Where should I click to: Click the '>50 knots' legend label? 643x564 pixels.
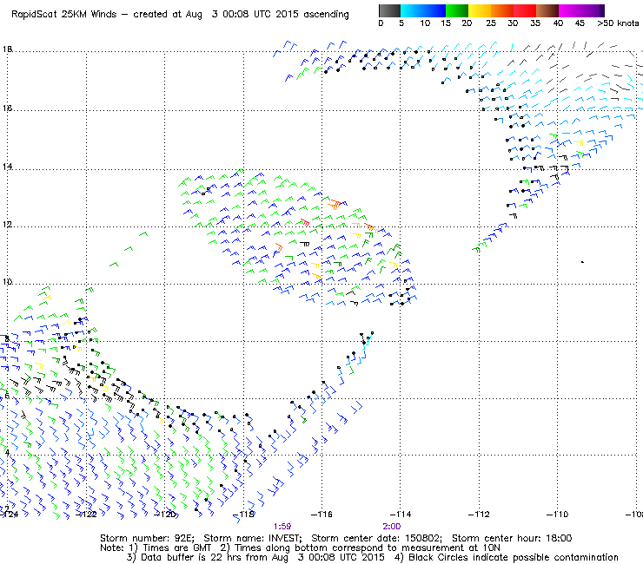618,23
